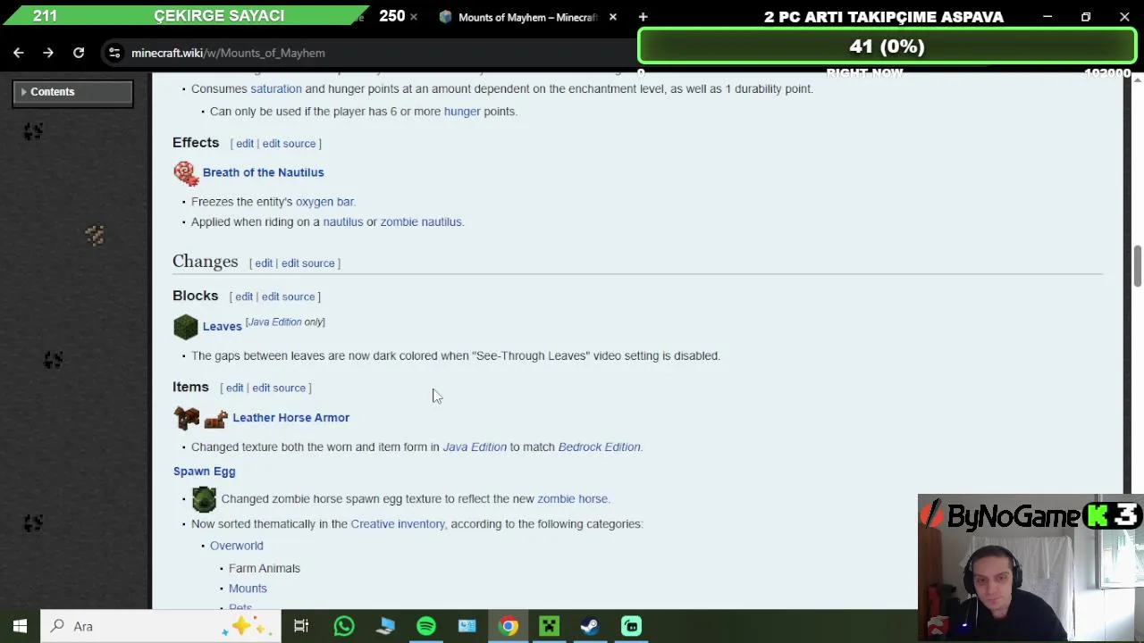Open the Creative inventory link
This screenshot has width=1144, height=643.
click(x=398, y=524)
